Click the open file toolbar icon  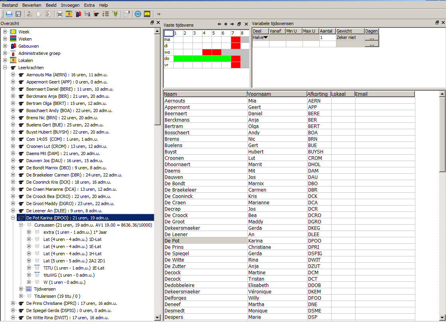pyautogui.click(x=9, y=14)
